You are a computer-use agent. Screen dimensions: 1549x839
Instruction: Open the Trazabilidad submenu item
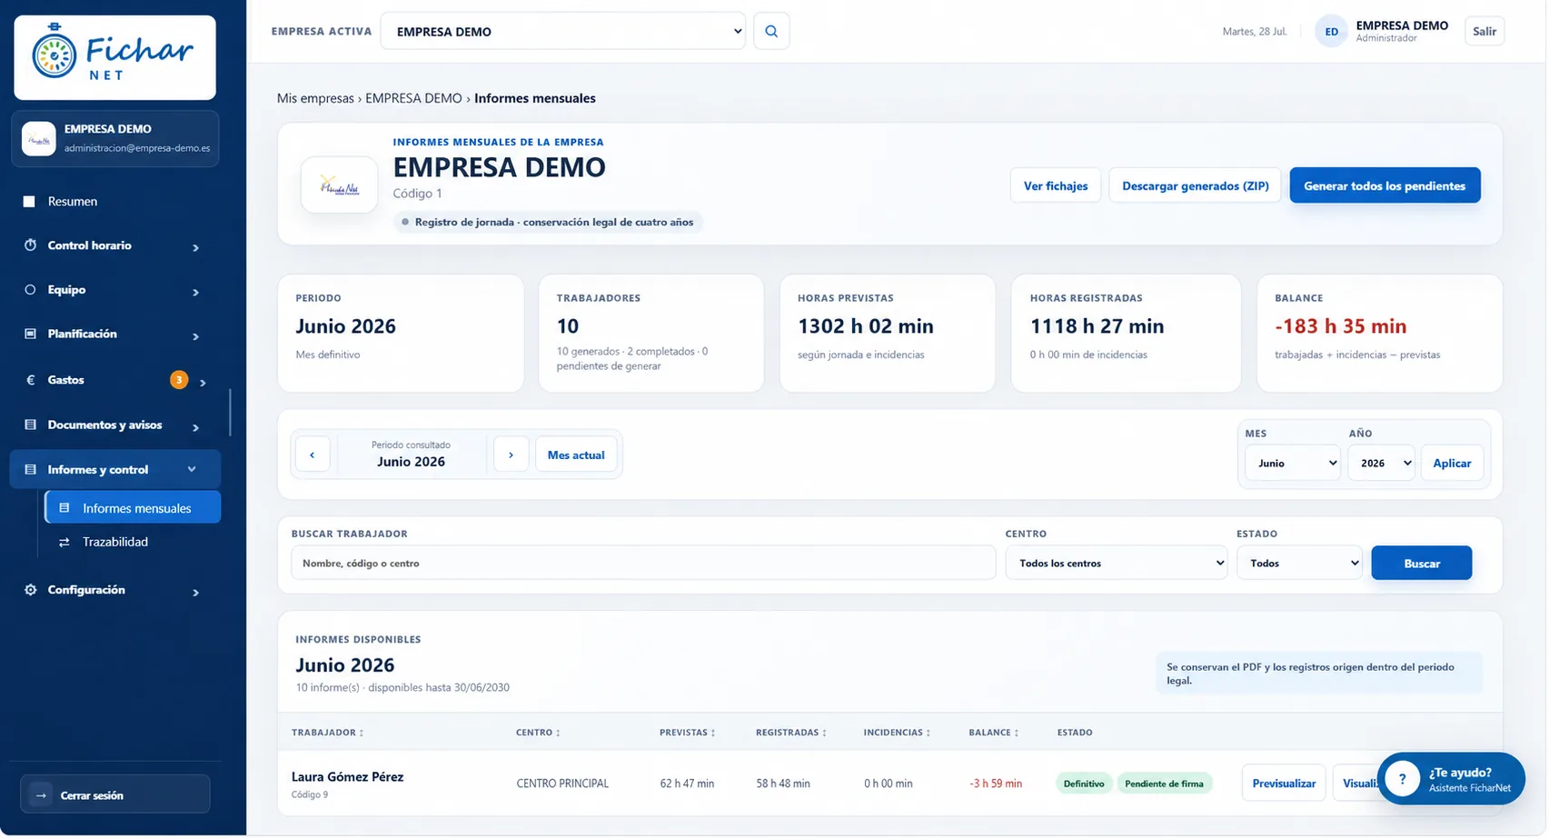tap(134, 543)
